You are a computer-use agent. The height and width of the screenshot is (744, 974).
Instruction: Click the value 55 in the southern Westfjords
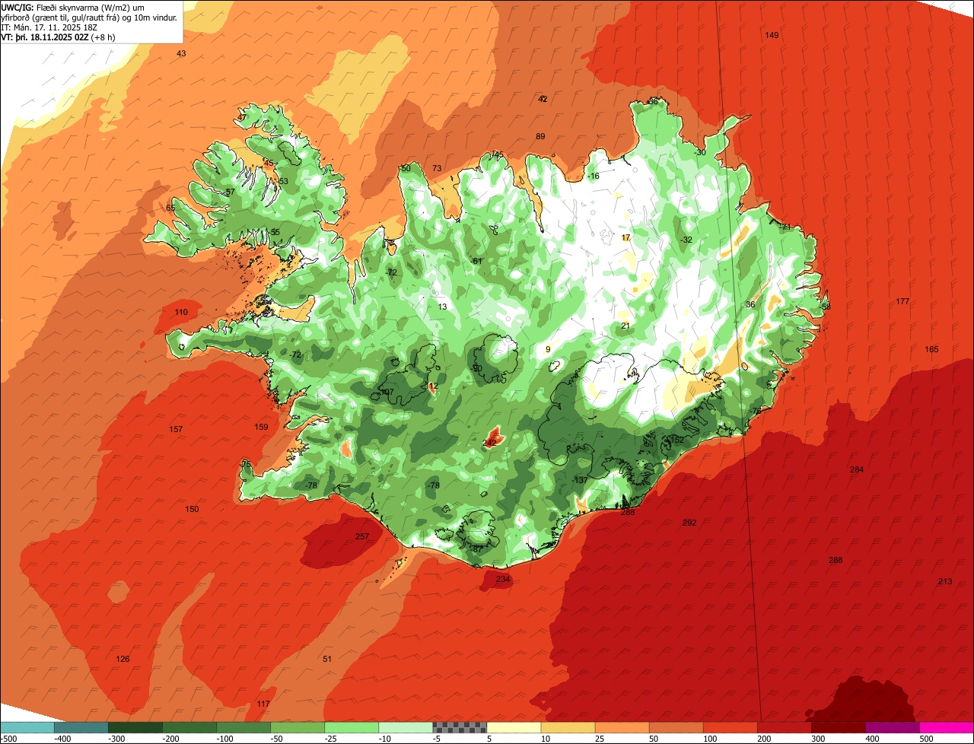275,233
